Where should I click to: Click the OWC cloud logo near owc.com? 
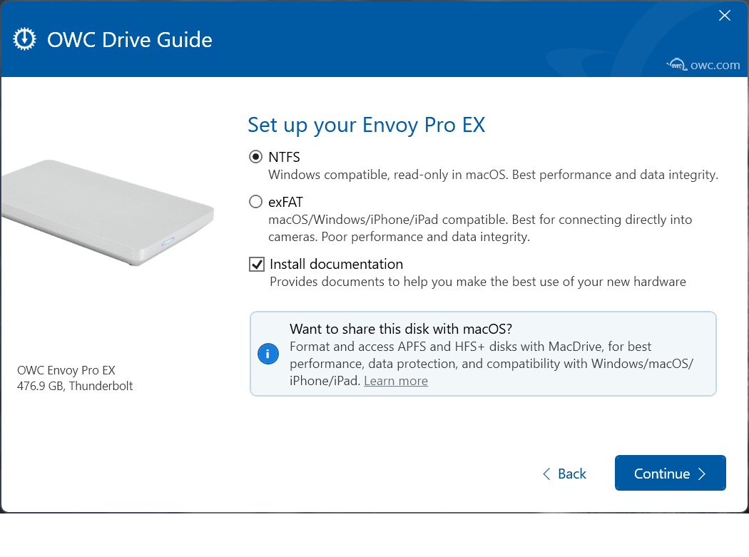point(676,64)
